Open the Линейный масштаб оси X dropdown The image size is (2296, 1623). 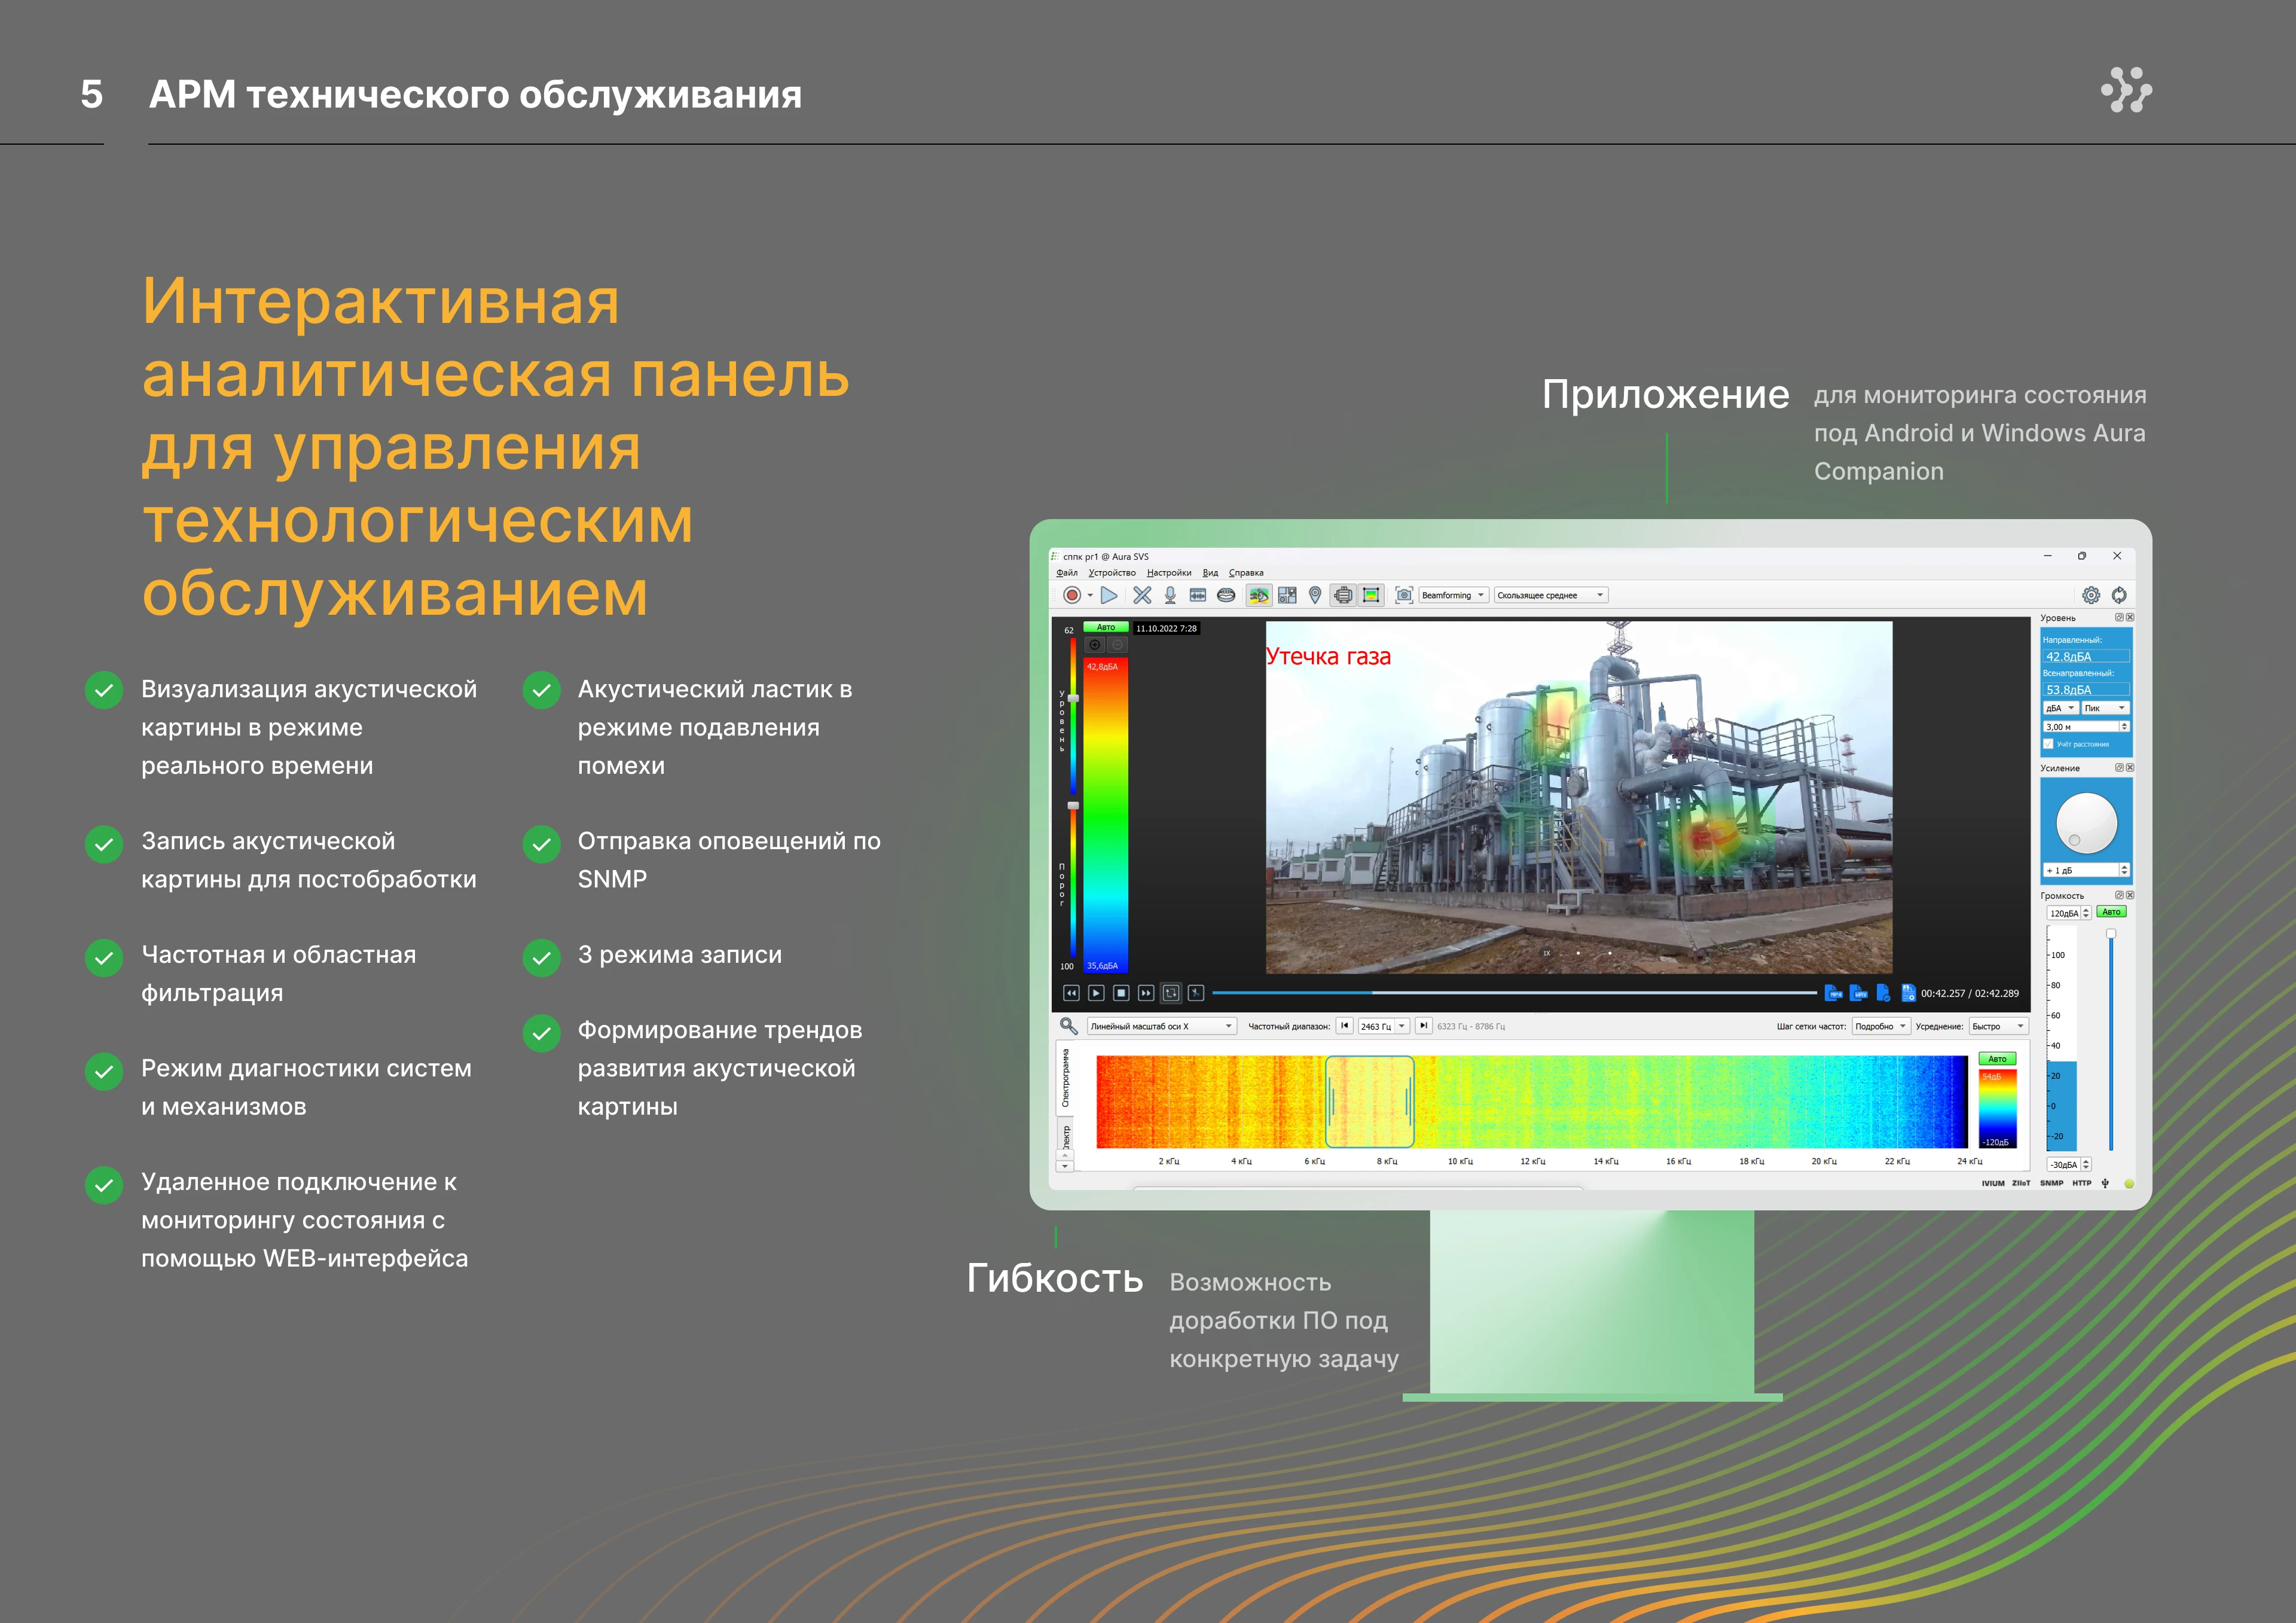pyautogui.click(x=1162, y=1026)
